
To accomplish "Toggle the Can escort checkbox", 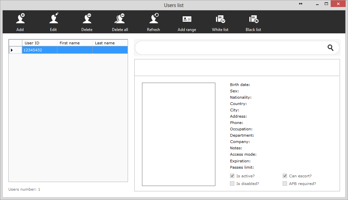I will [285, 176].
